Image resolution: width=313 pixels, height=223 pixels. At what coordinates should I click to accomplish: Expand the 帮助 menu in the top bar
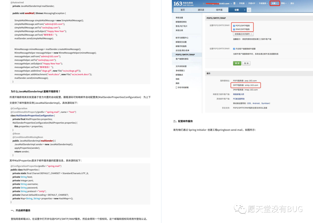(284, 3)
